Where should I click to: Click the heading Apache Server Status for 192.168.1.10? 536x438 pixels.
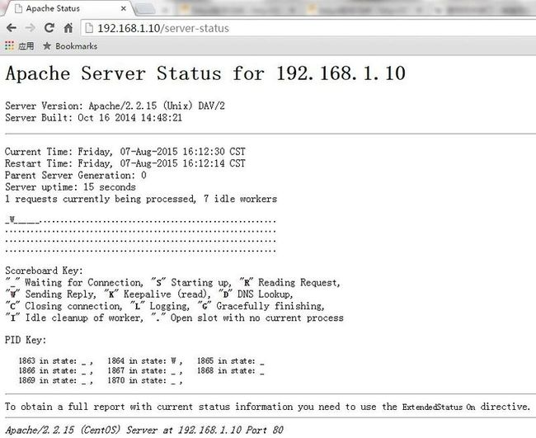click(x=205, y=73)
